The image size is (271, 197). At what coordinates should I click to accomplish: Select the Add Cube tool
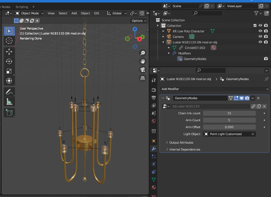pyautogui.click(x=9, y=113)
